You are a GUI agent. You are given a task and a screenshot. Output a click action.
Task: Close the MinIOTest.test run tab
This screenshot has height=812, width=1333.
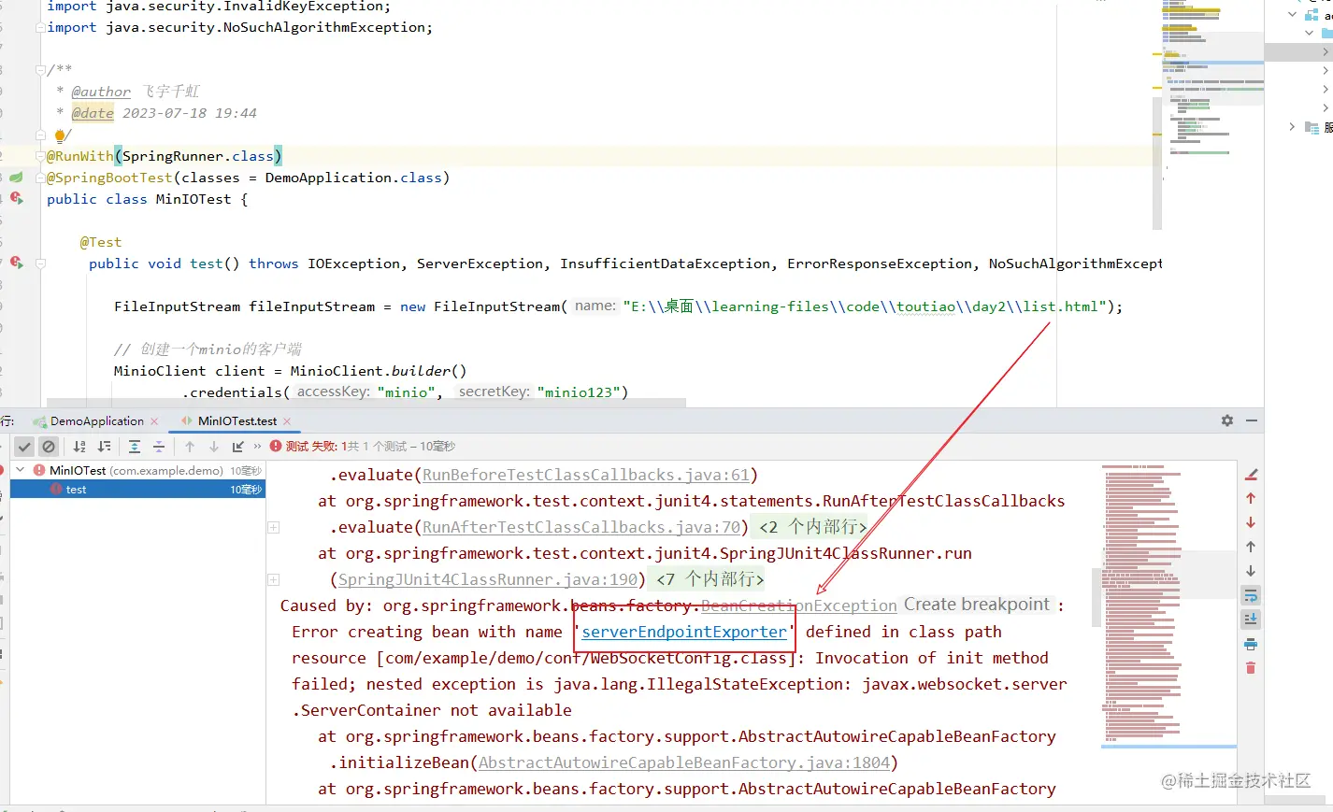tap(287, 421)
